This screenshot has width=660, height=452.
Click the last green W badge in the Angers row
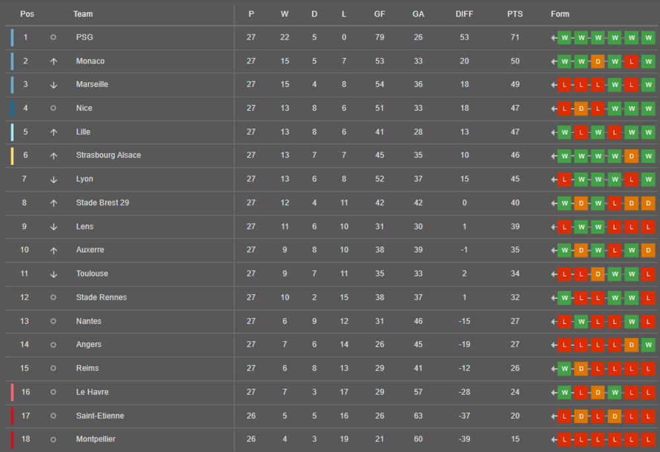pyautogui.click(x=648, y=345)
